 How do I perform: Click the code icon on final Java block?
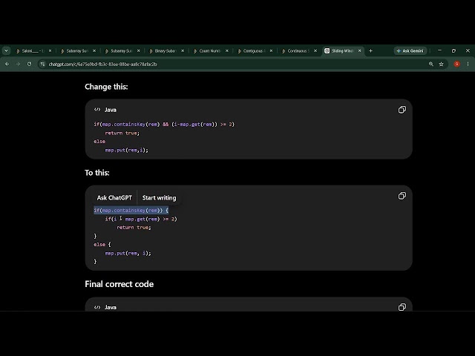click(x=97, y=307)
